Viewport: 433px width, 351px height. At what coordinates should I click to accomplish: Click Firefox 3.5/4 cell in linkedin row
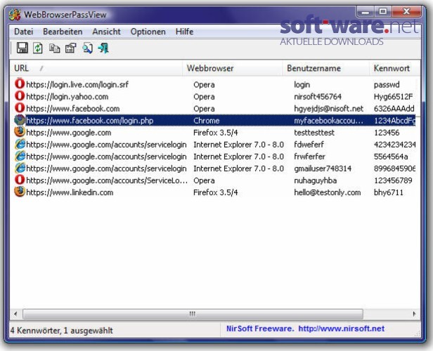click(215, 192)
